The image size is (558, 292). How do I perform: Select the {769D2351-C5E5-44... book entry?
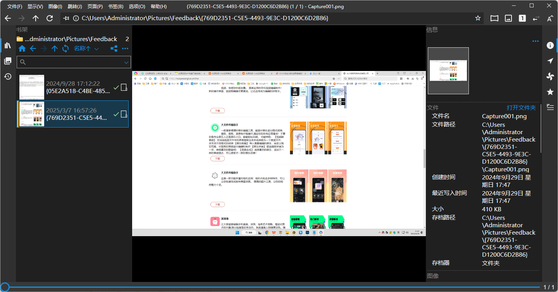click(x=72, y=114)
